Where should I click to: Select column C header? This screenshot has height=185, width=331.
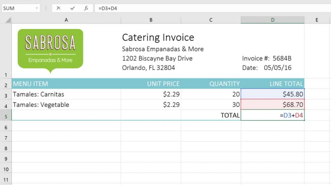211,20
